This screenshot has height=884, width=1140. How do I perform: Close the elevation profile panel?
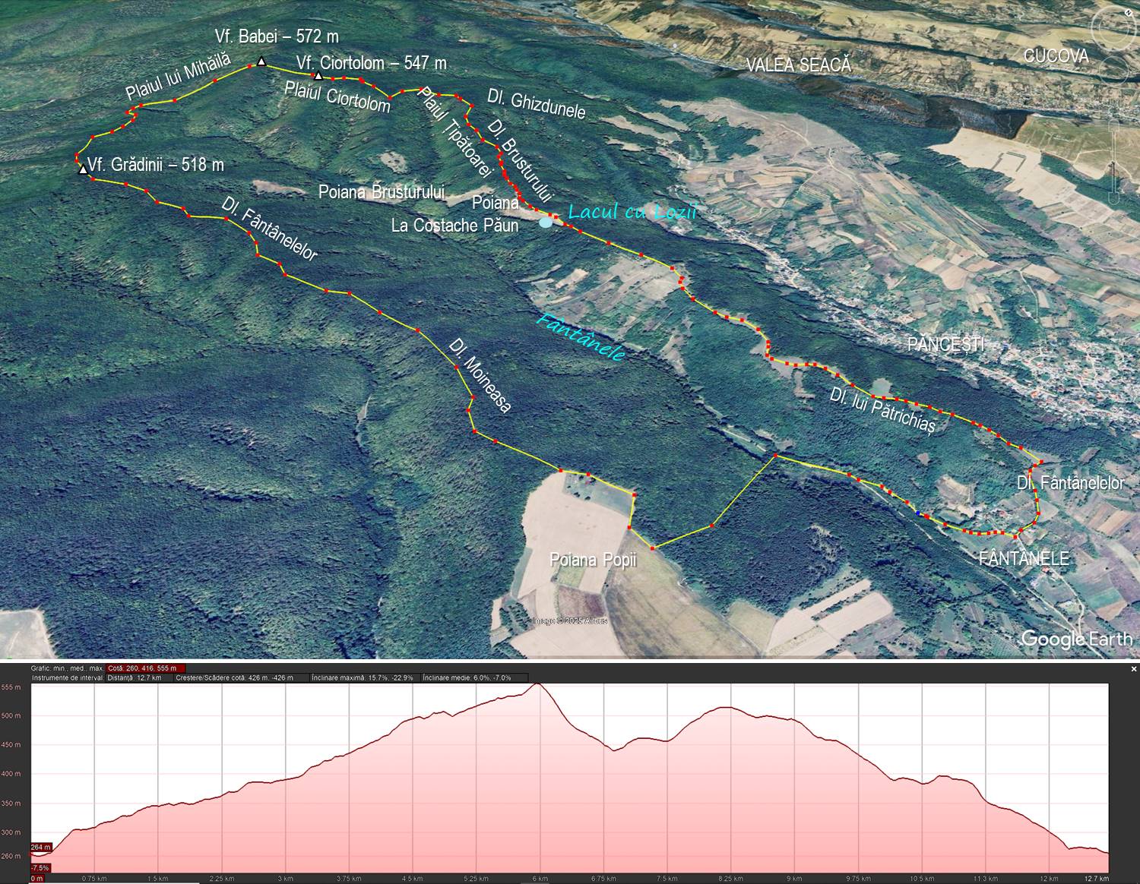[1133, 669]
